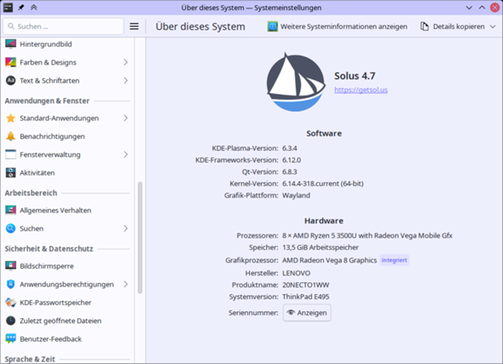The width and height of the screenshot is (503, 364).
Task: Click the Text & Schriftarten icon
Action: (x=10, y=80)
